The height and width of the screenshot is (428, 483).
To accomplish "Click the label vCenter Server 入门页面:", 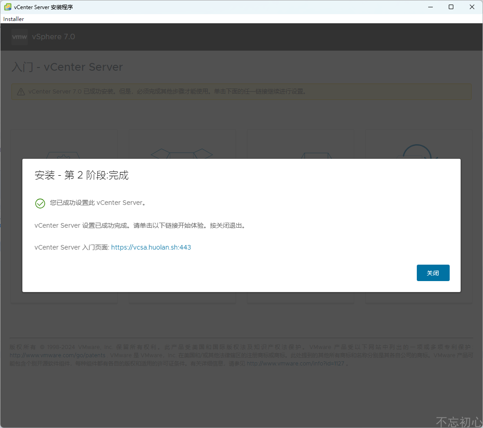I will (x=72, y=247).
